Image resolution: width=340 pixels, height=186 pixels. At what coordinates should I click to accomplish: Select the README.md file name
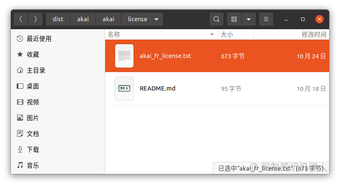tap(158, 88)
